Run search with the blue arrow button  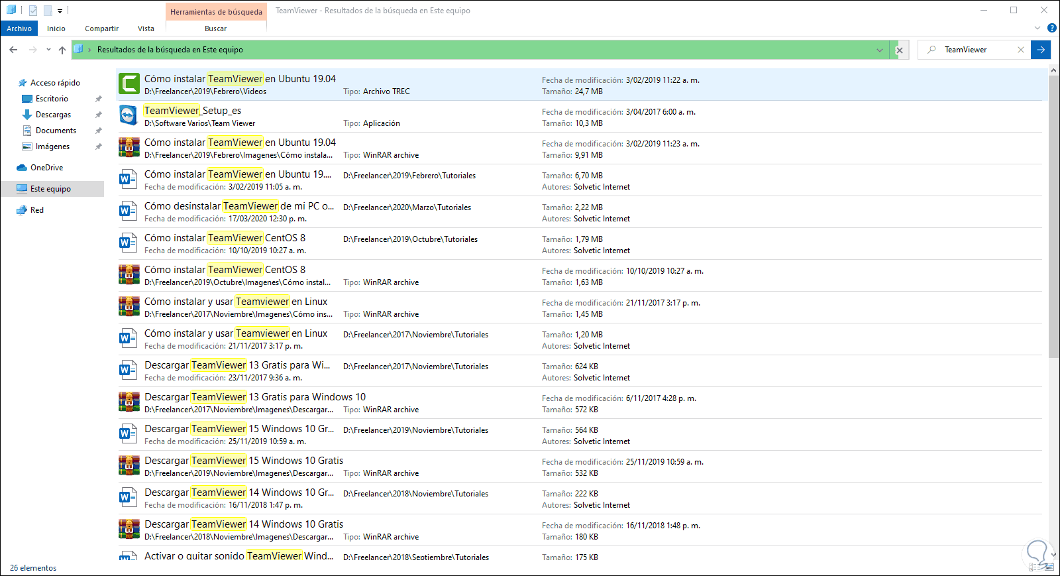(x=1041, y=50)
